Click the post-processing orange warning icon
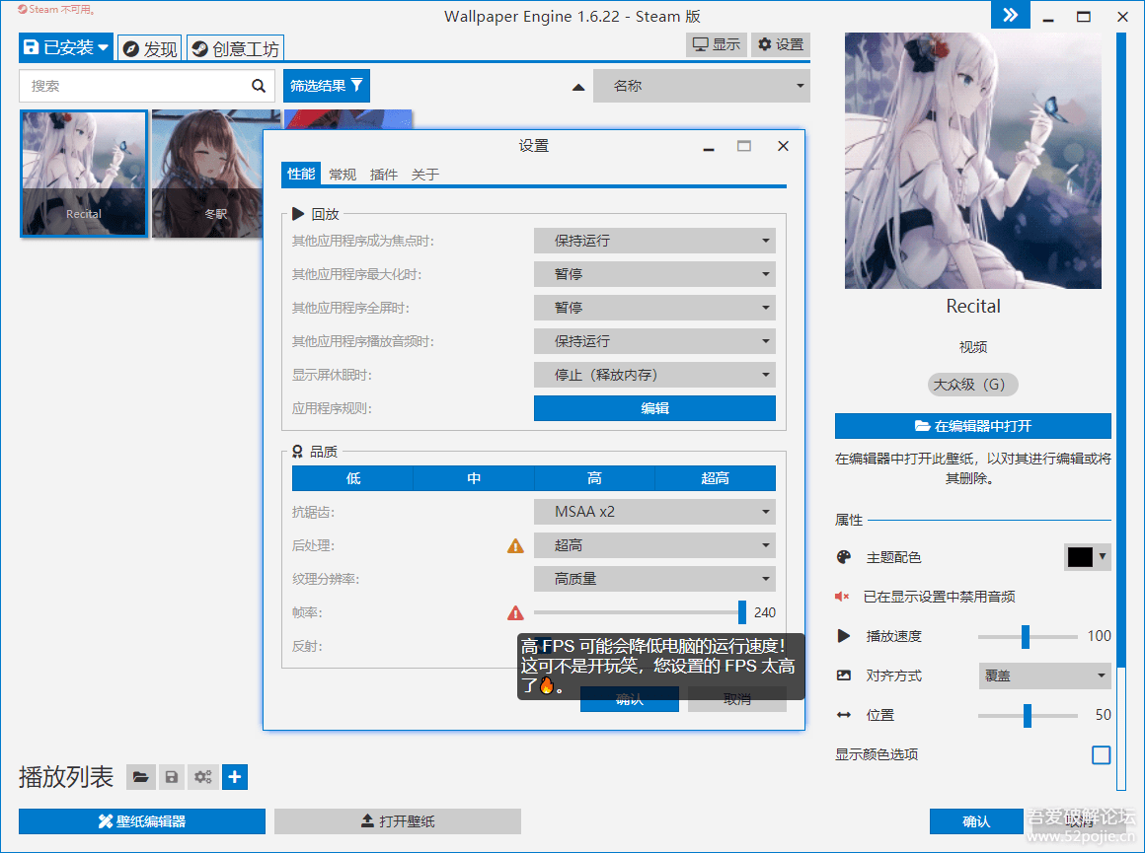This screenshot has width=1145, height=853. (x=515, y=545)
